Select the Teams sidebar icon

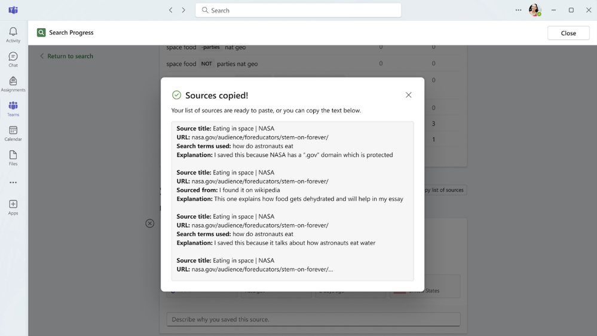click(x=13, y=109)
